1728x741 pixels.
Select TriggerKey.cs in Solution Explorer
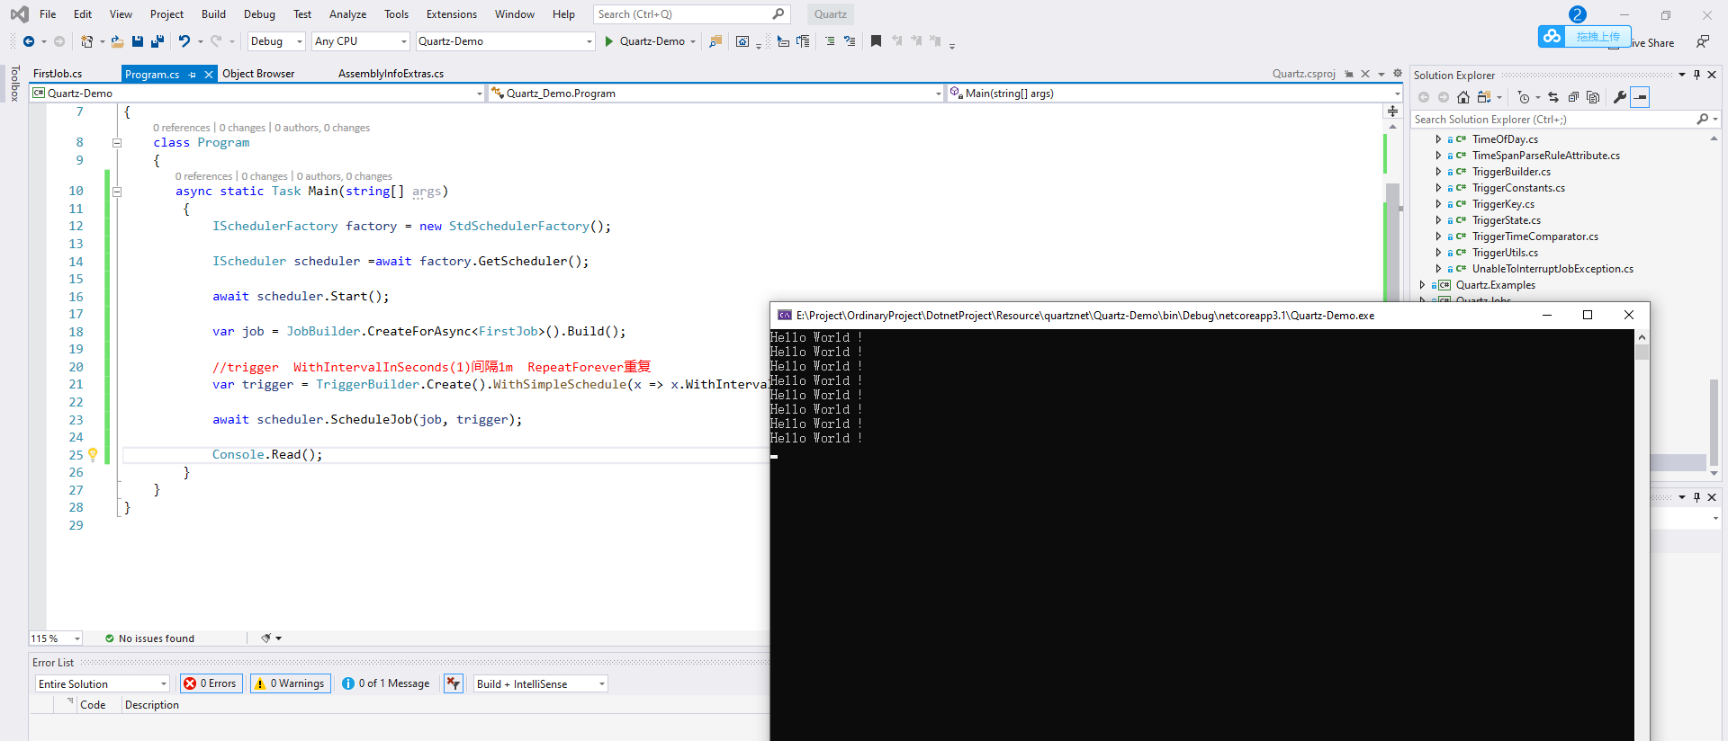[1503, 204]
